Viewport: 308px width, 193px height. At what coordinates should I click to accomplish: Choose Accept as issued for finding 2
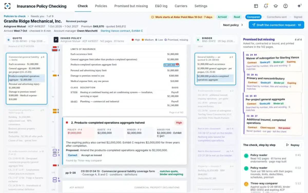[91, 155]
